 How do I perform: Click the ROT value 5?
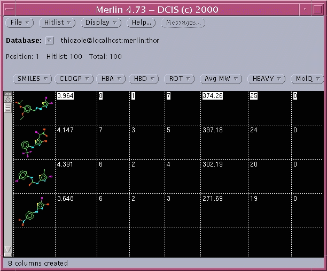[x=168, y=130]
